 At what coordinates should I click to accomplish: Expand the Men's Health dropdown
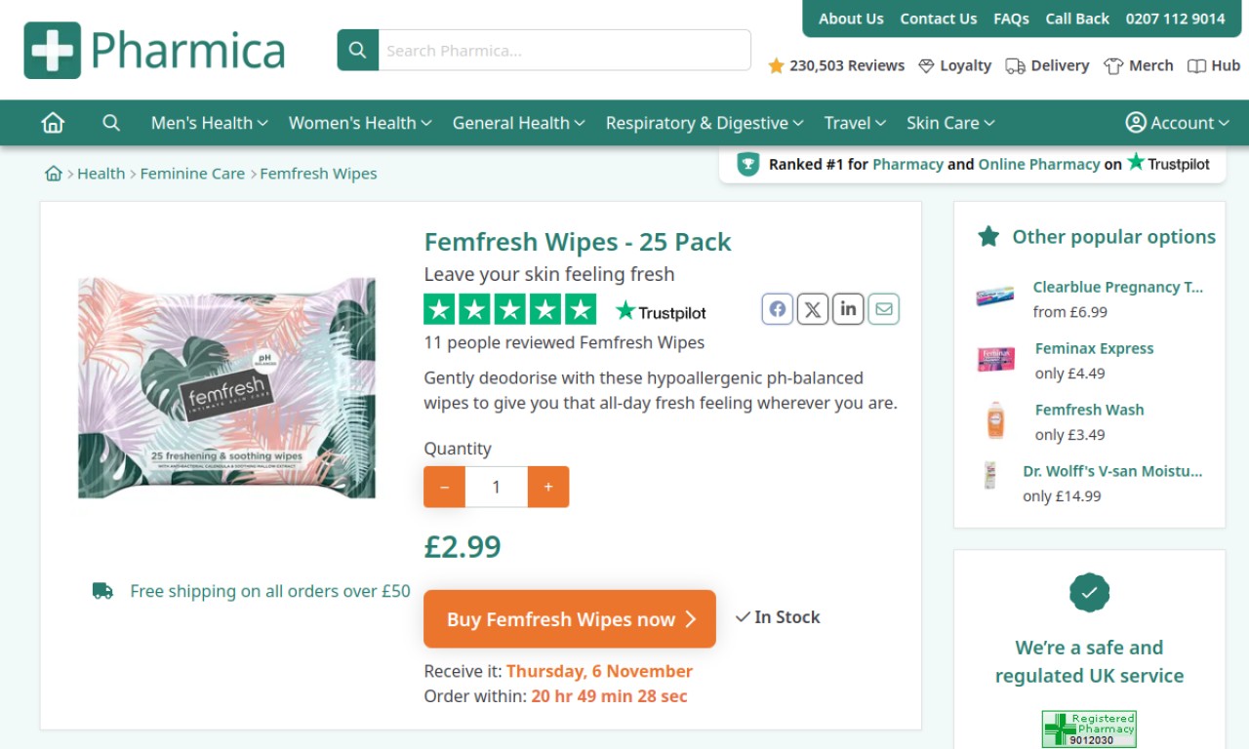[x=209, y=123]
